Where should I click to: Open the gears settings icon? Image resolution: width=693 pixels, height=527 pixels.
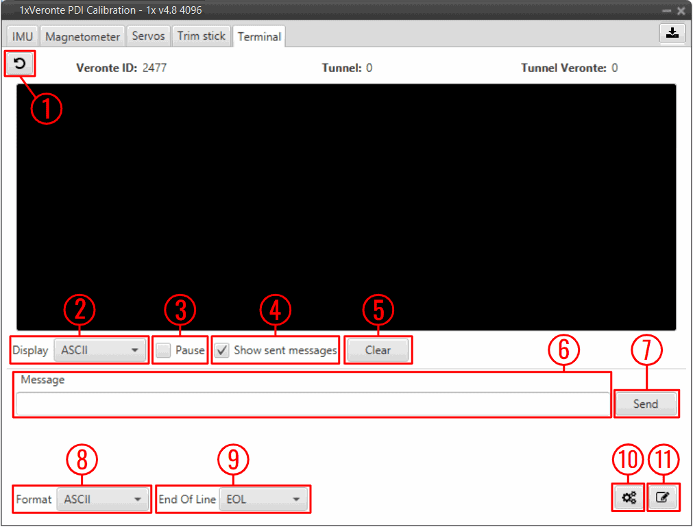(629, 498)
